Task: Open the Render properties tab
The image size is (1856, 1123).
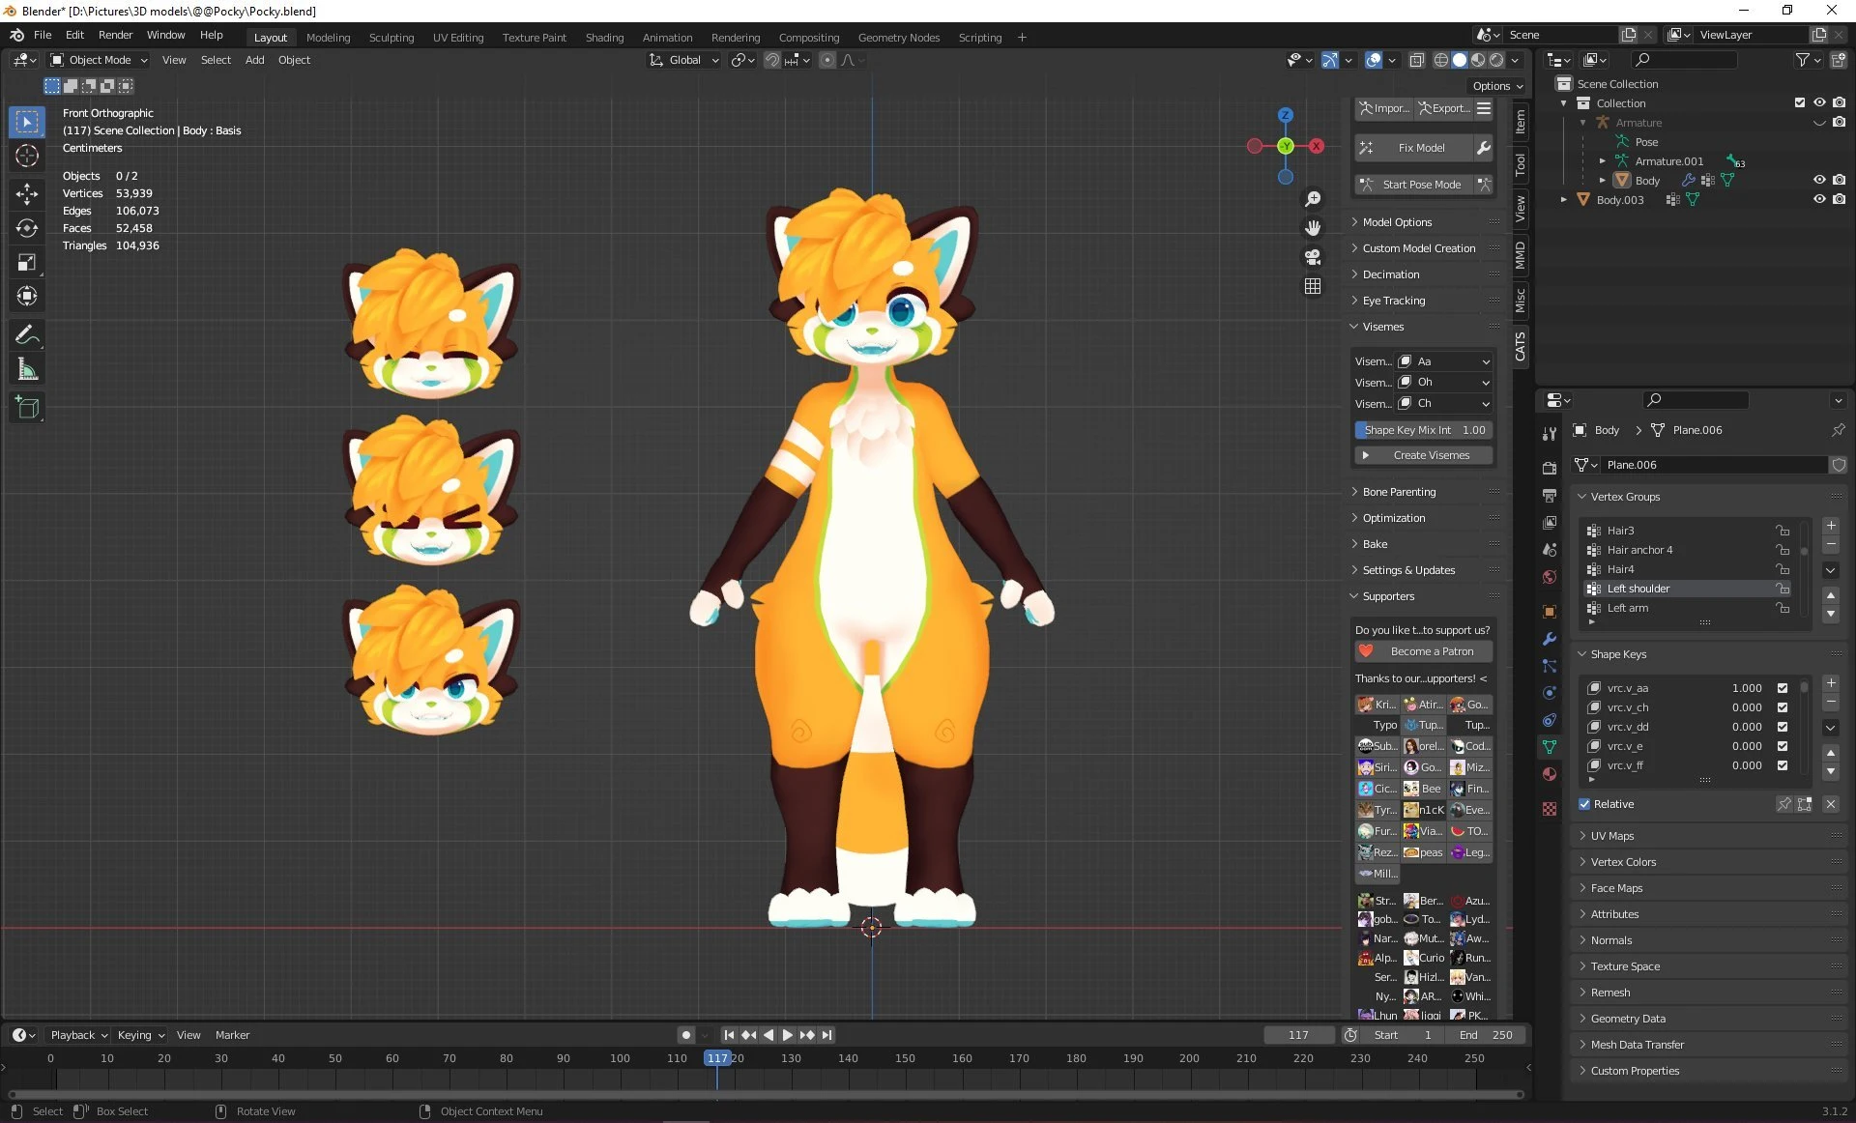Action: click(1550, 469)
